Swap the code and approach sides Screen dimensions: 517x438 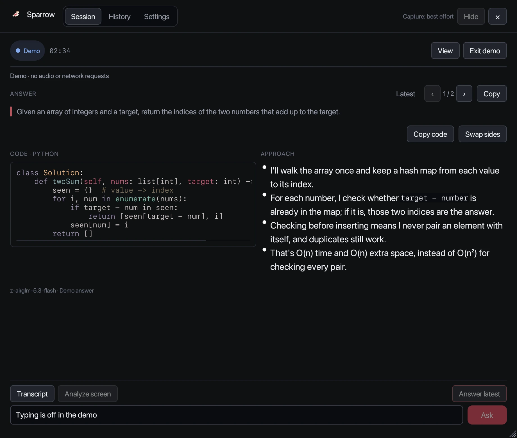pyautogui.click(x=482, y=134)
